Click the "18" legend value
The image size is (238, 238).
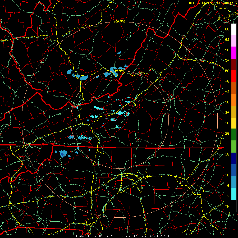(227, 154)
